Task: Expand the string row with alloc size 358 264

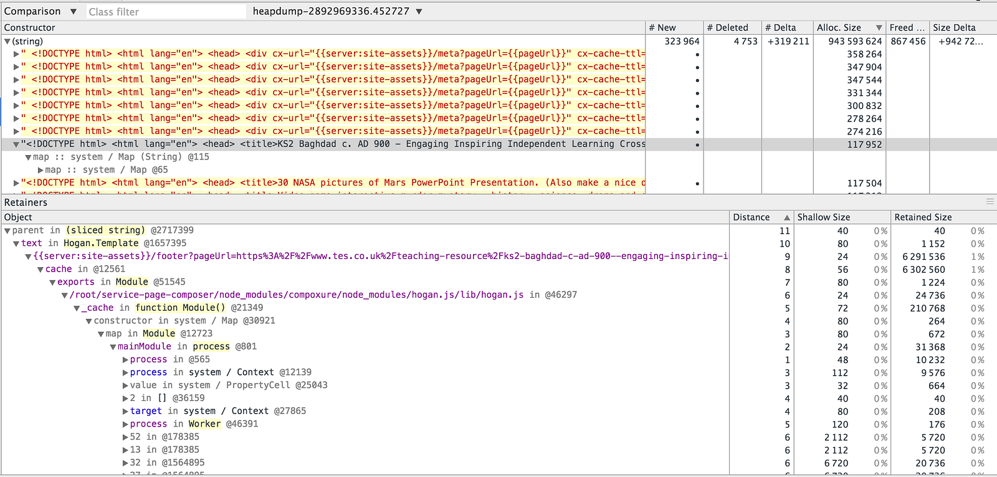Action: (16, 54)
